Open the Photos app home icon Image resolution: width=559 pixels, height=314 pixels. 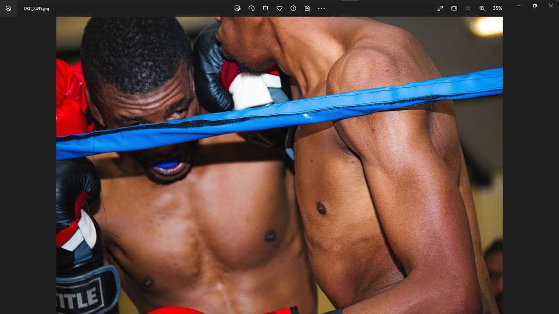tap(8, 8)
